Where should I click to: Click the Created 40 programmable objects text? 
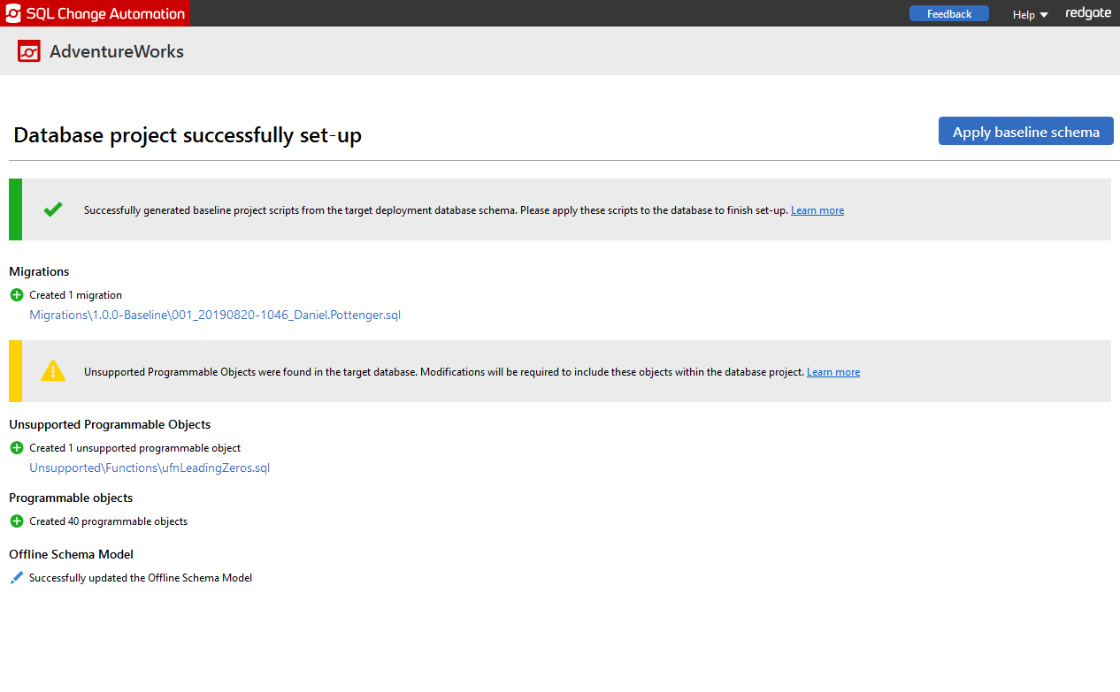pyautogui.click(x=108, y=521)
